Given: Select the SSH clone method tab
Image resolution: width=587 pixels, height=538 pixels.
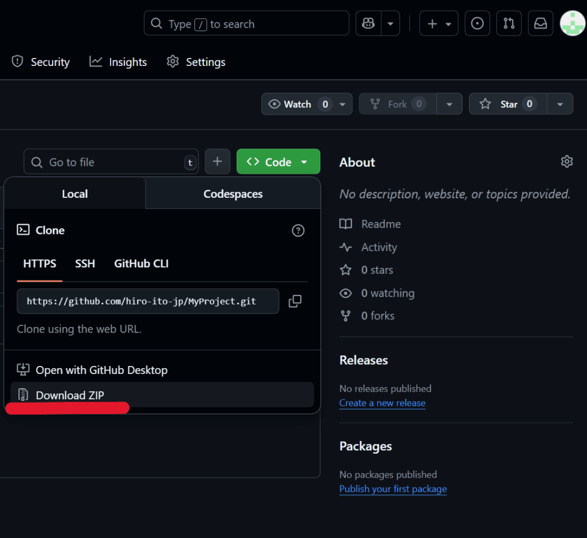Looking at the screenshot, I should click(x=85, y=264).
